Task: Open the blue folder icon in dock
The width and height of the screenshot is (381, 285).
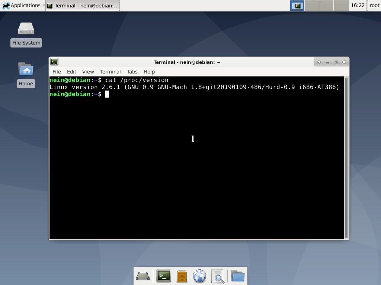Action: 238,276
